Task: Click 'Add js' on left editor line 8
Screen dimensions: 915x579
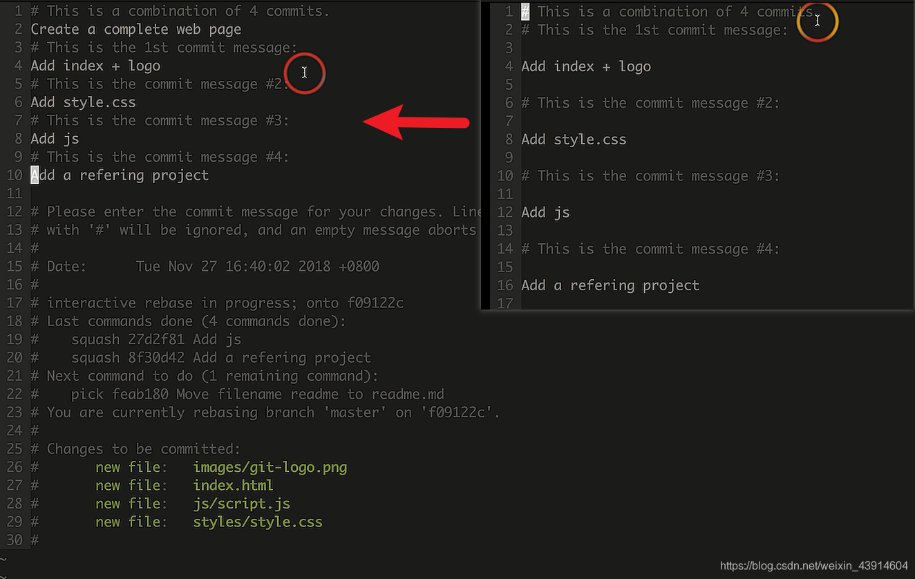Action: (55, 139)
